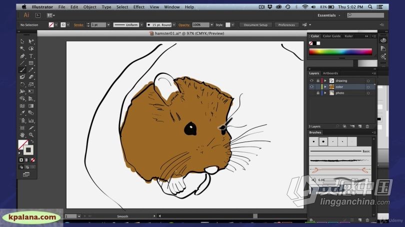405x227 pixels.
Task: Click the Layers panel tab
Action: click(x=314, y=73)
